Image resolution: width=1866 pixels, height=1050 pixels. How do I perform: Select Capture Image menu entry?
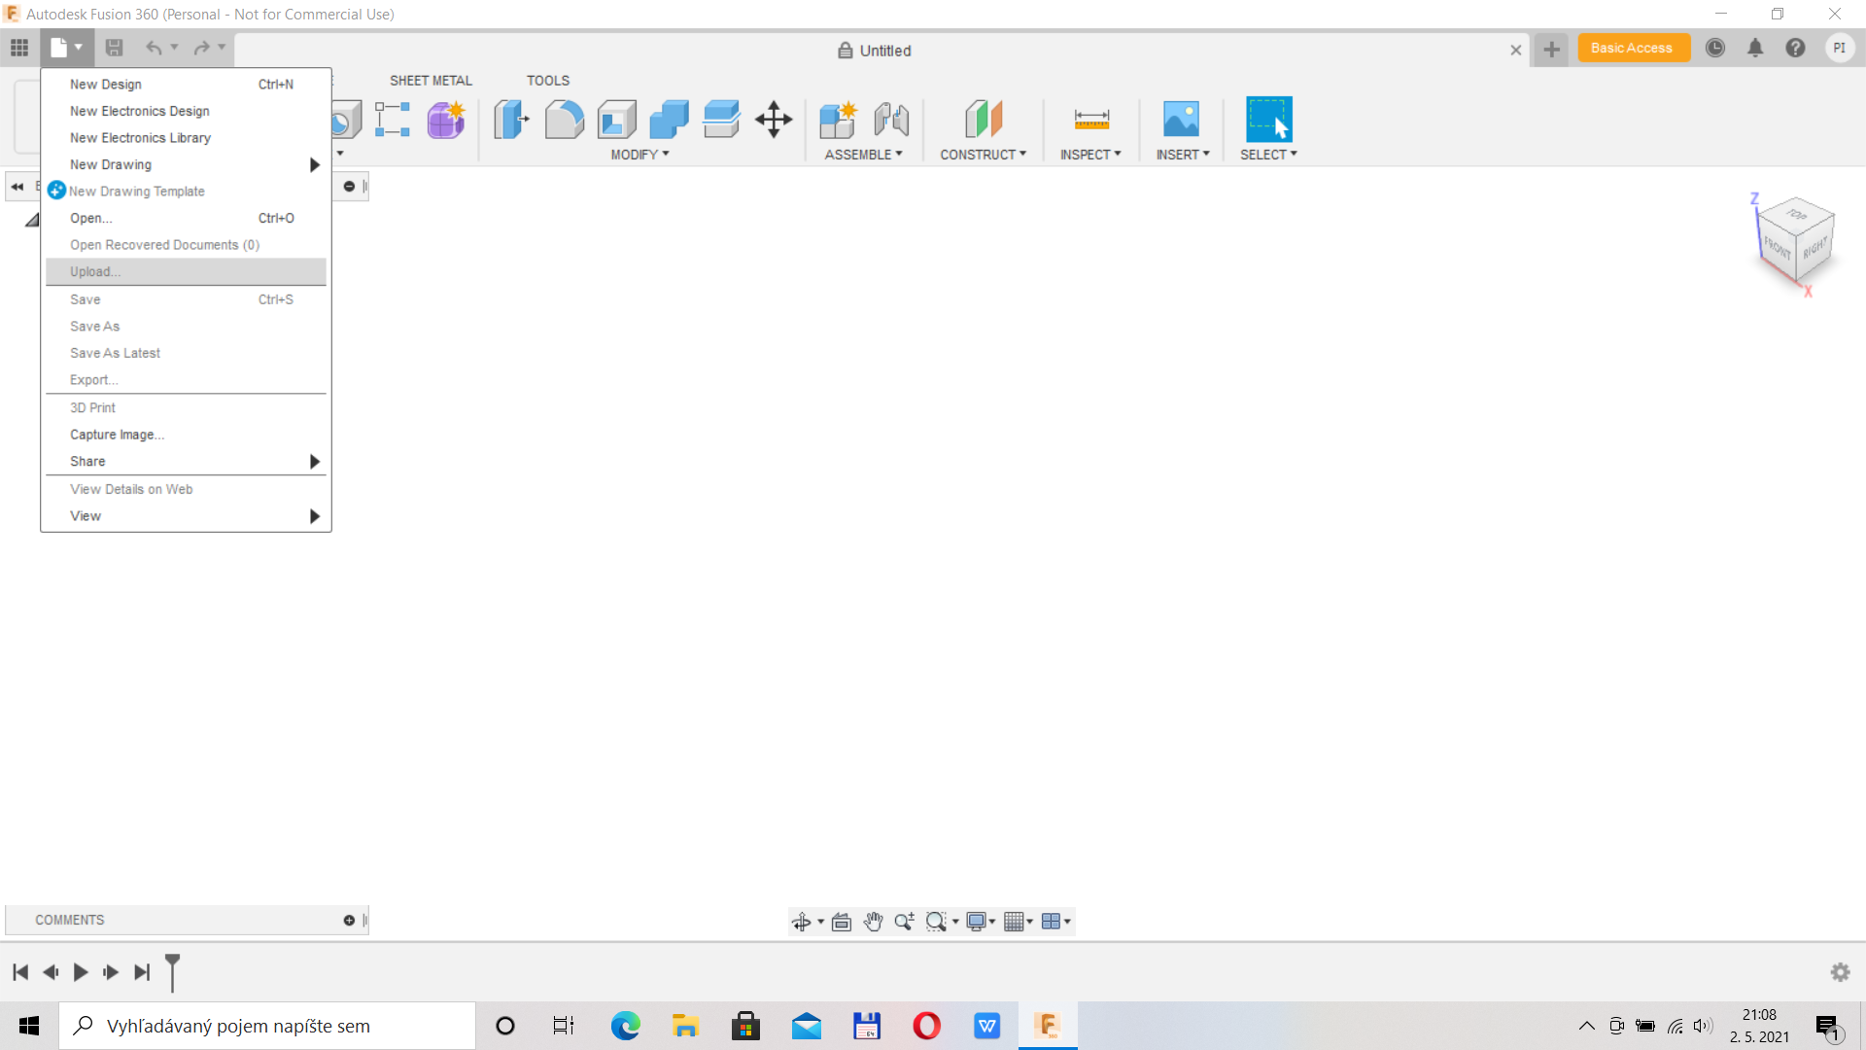117,435
